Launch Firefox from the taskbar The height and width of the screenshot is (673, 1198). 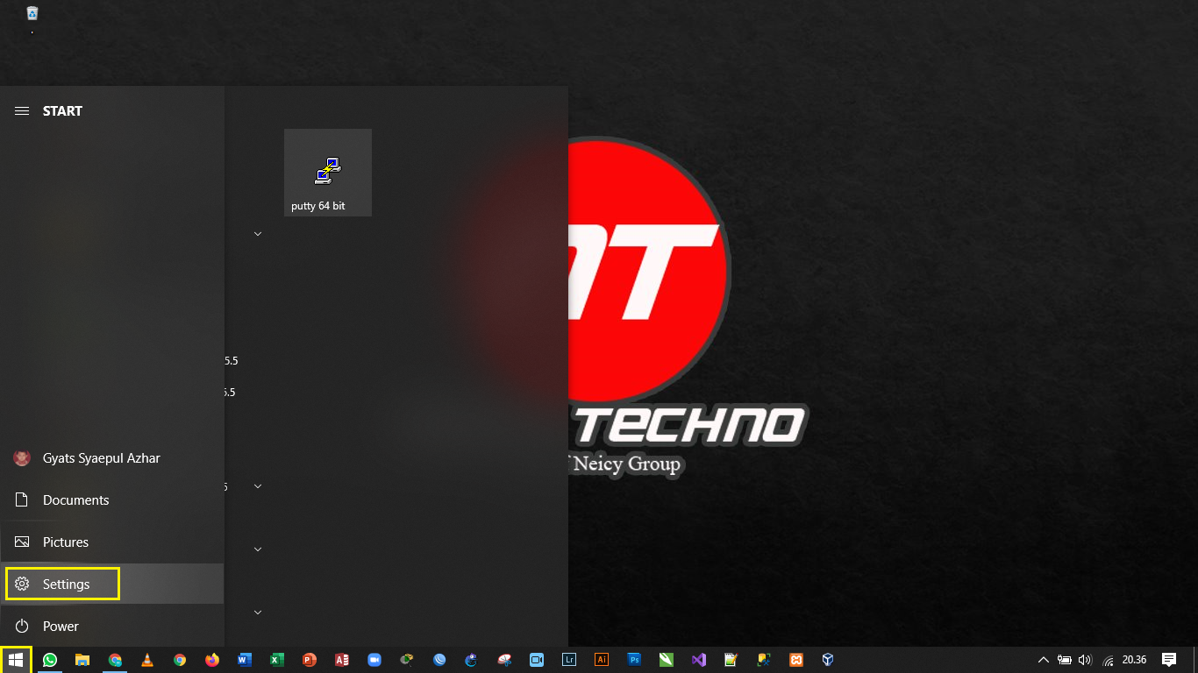(x=212, y=660)
